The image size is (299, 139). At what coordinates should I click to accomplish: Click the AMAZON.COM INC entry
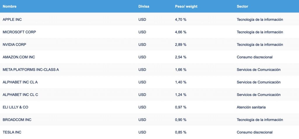coord(19,57)
